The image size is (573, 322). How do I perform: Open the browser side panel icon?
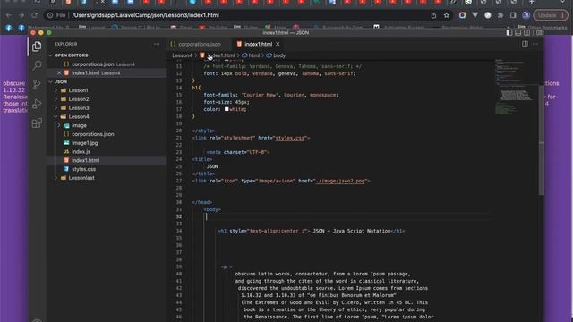513,15
